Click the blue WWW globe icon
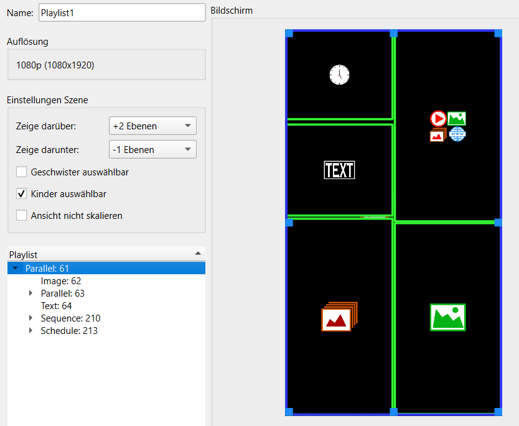519x426 pixels. click(457, 134)
